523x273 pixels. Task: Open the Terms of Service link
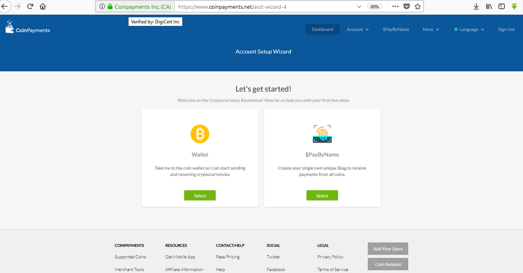[x=333, y=269]
